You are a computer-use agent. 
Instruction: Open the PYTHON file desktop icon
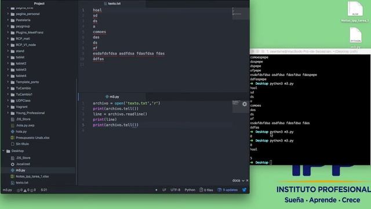click(x=355, y=35)
